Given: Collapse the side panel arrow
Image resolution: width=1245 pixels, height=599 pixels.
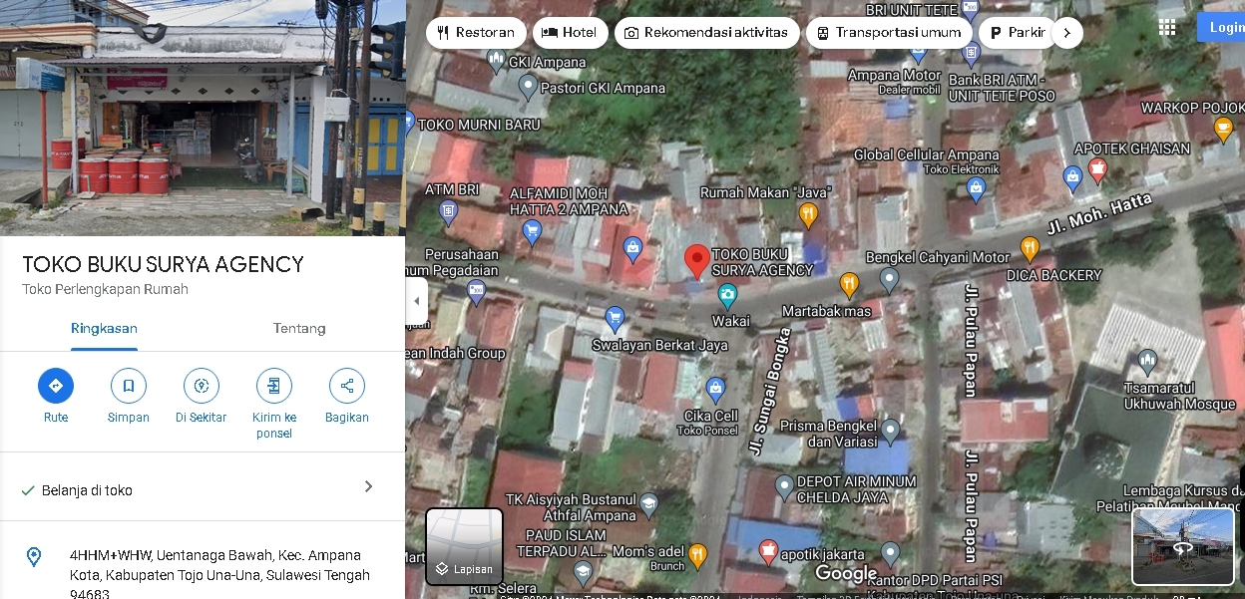Looking at the screenshot, I should (417, 301).
